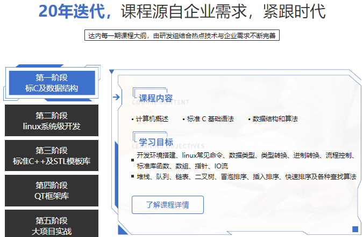Click the 了解课程详情 button

coord(168,205)
